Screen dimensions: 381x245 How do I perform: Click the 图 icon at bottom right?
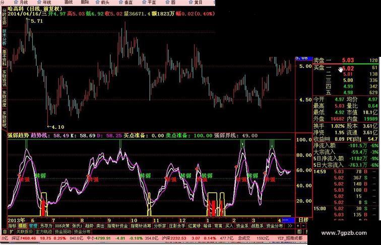pos(299,231)
